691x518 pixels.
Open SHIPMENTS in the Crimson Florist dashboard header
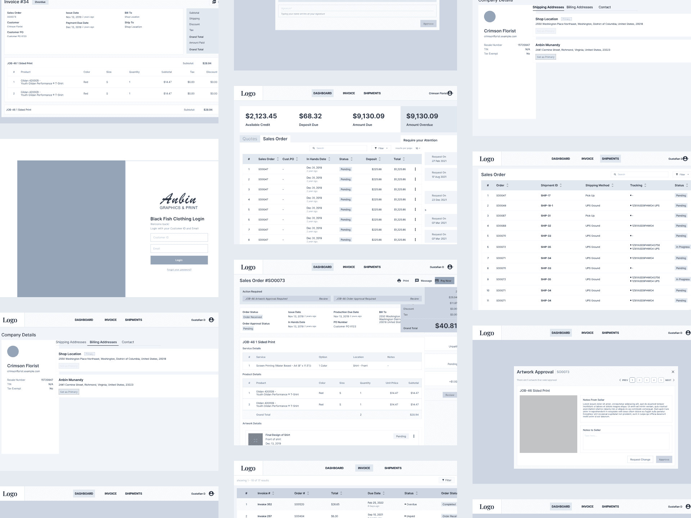(x=372, y=93)
